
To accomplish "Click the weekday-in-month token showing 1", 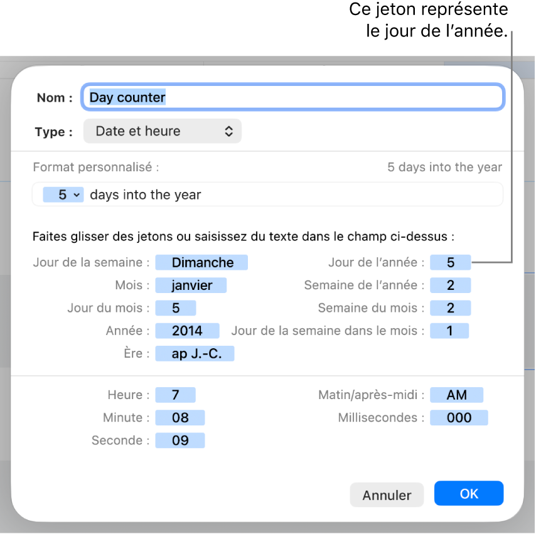I will point(449,331).
